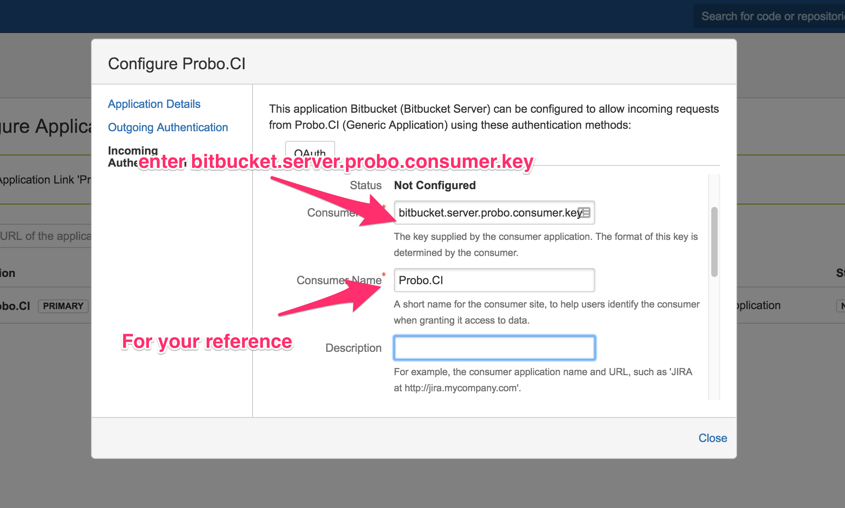This screenshot has width=845, height=508.
Task: Click the dialog's vertical scrollbar thumb
Action: 714,242
